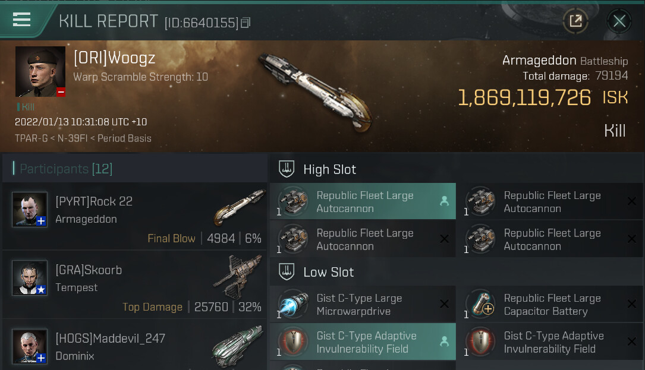Collapse the Low Slot section
This screenshot has height=370, width=645.
[x=287, y=273]
